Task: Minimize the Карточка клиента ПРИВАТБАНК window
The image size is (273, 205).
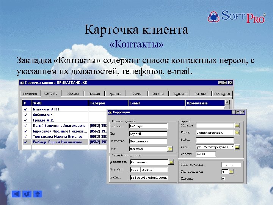Action: 221,83
